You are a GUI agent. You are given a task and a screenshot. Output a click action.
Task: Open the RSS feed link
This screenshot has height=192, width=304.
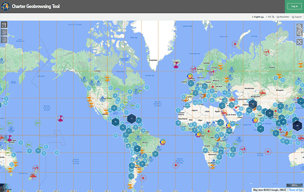pos(270,17)
